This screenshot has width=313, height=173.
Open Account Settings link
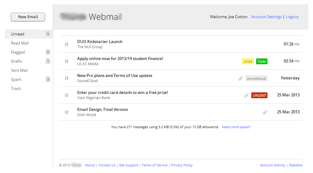pyautogui.click(x=266, y=17)
